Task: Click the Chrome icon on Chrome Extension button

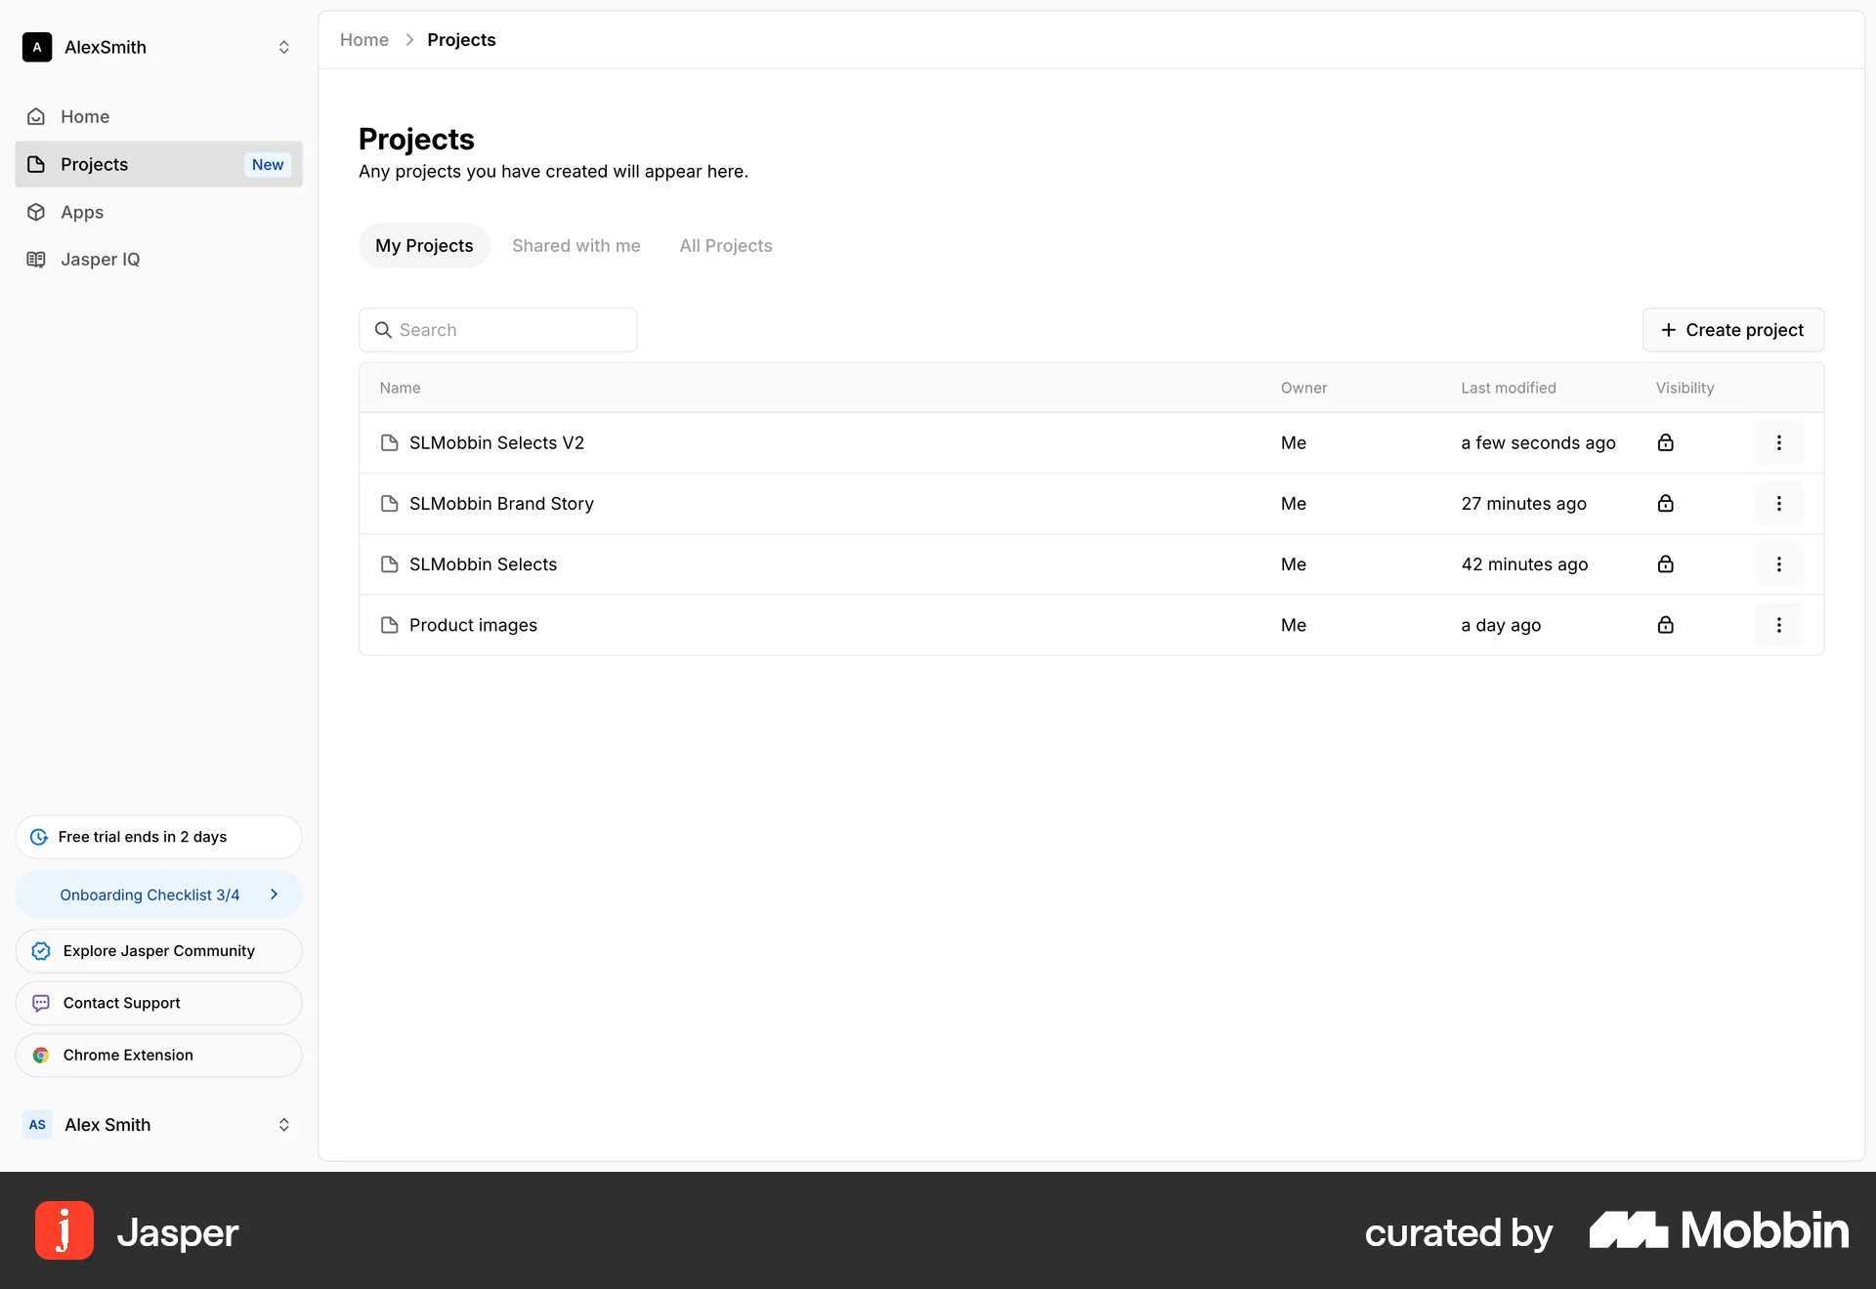Action: click(x=41, y=1055)
